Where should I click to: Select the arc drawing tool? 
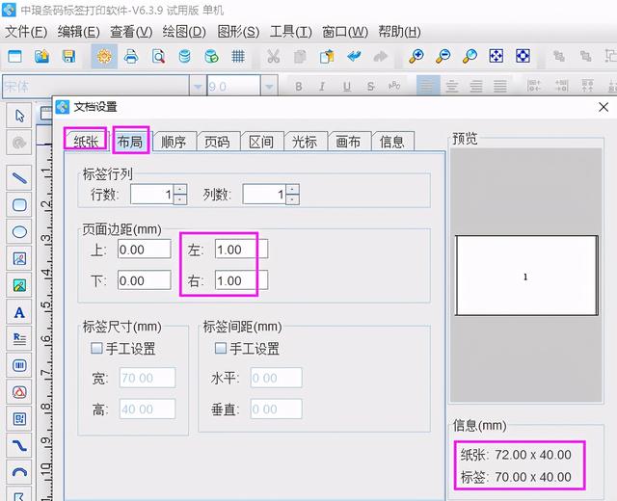[19, 471]
